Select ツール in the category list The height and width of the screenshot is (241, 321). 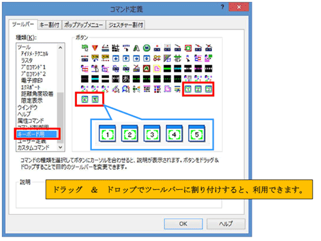pos(24,47)
